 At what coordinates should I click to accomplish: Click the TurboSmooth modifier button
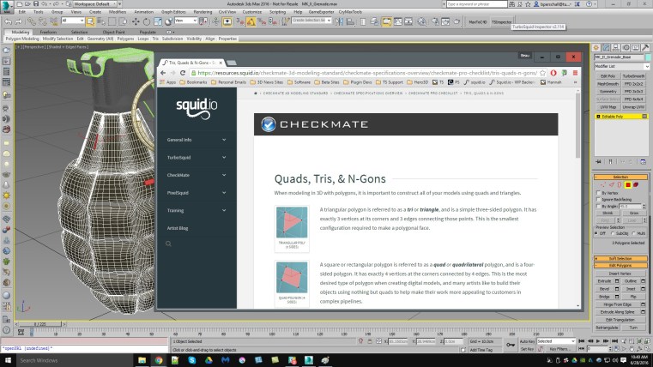pyautogui.click(x=633, y=76)
